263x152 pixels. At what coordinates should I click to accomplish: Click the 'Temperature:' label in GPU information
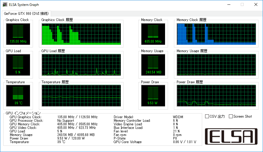(x=20, y=142)
